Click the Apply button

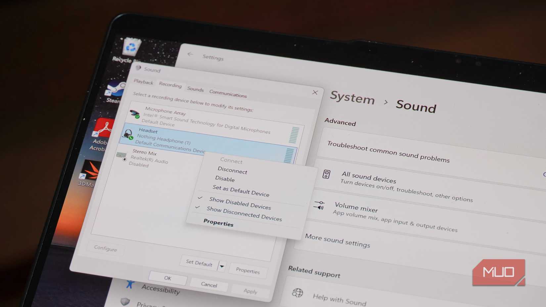click(x=250, y=291)
